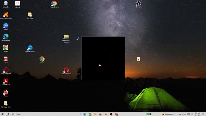Select the OBS Studio desktop shortcut
This screenshot has width=206, height=116.
click(x=138, y=4)
